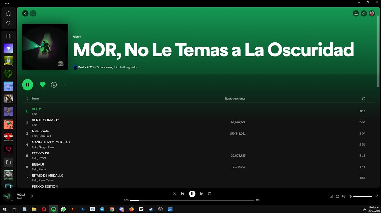Go back with the left arrow button
The height and width of the screenshot is (213, 381).
pyautogui.click(x=25, y=13)
